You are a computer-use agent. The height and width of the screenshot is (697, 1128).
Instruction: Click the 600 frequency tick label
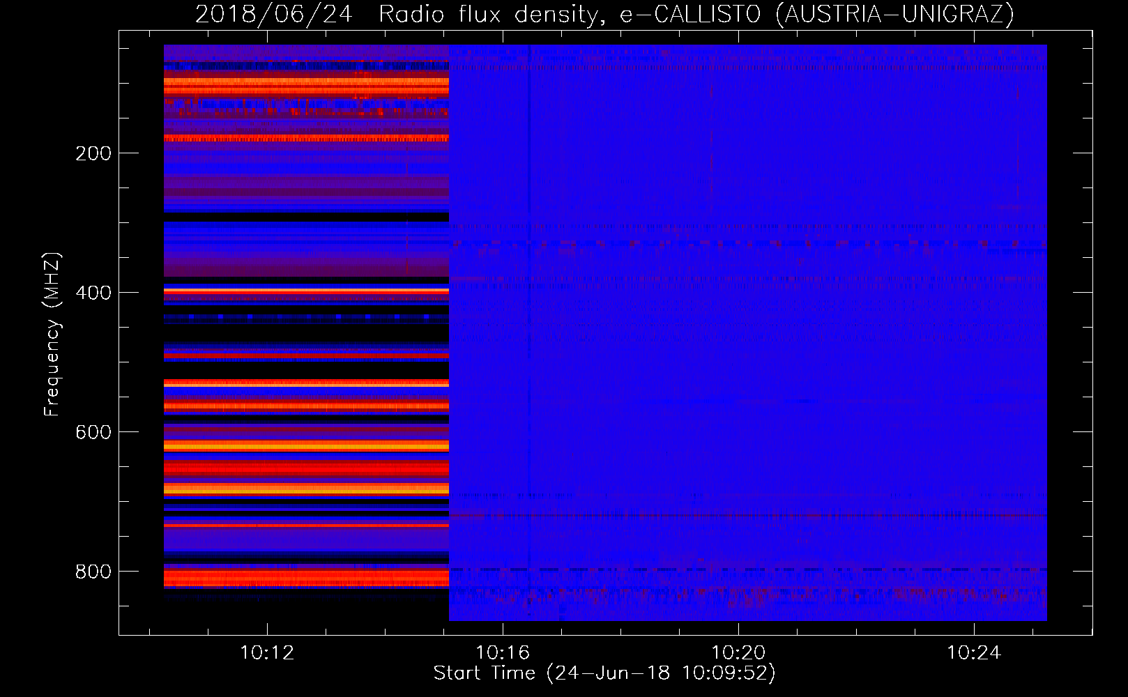coord(93,432)
